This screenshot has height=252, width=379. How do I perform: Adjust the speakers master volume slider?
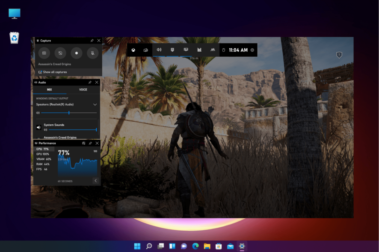69,113
